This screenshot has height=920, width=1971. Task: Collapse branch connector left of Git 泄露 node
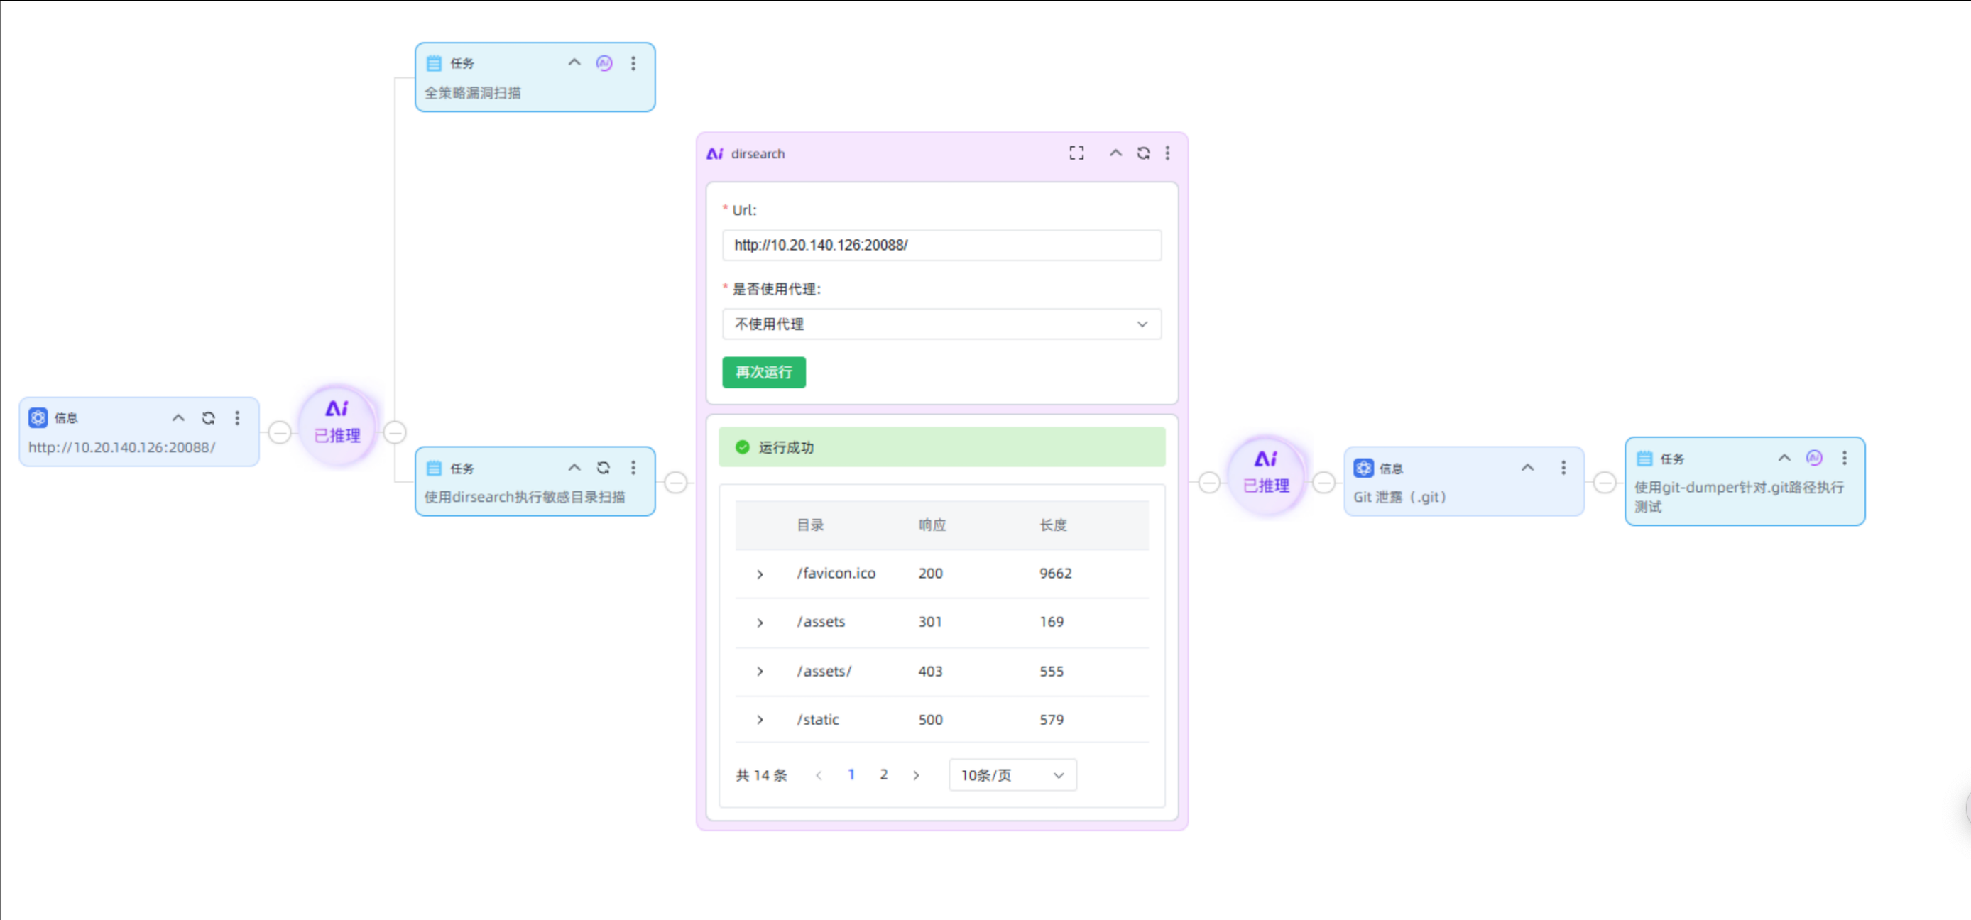1323,483
